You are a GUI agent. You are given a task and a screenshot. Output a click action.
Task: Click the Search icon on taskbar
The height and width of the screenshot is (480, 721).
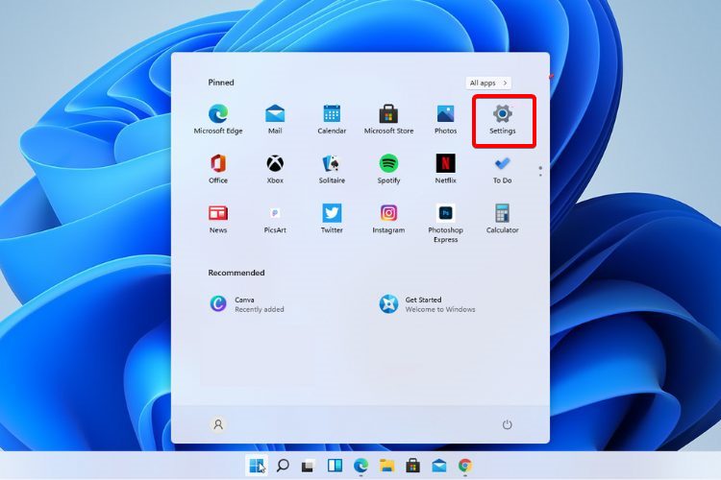[283, 466]
